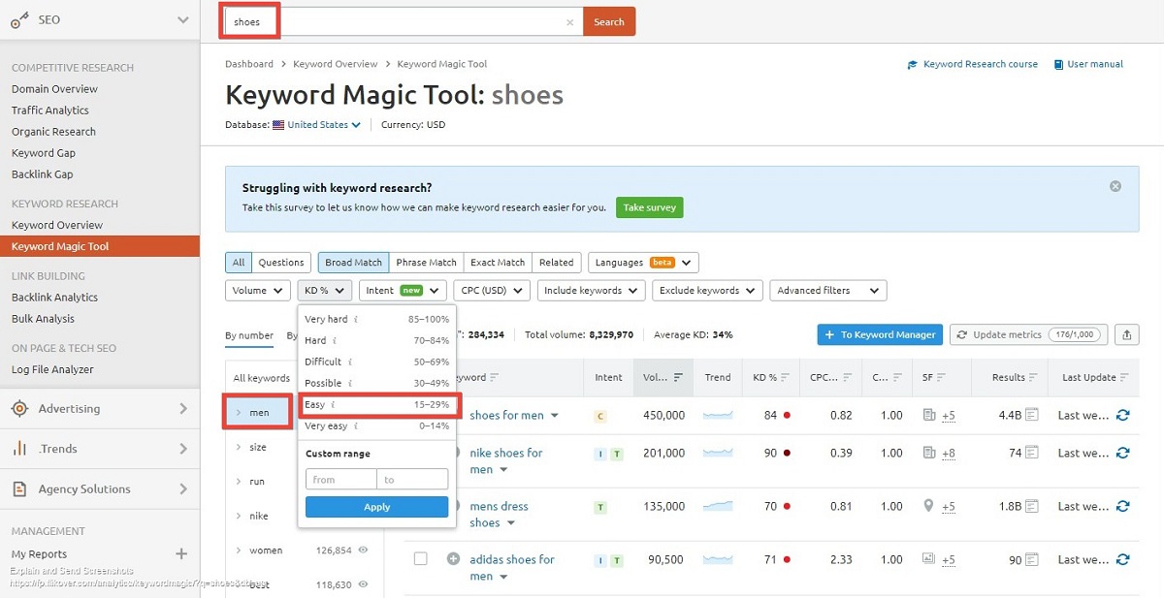The width and height of the screenshot is (1164, 598).
Task: Click the Agency Solutions document icon
Action: point(19,489)
